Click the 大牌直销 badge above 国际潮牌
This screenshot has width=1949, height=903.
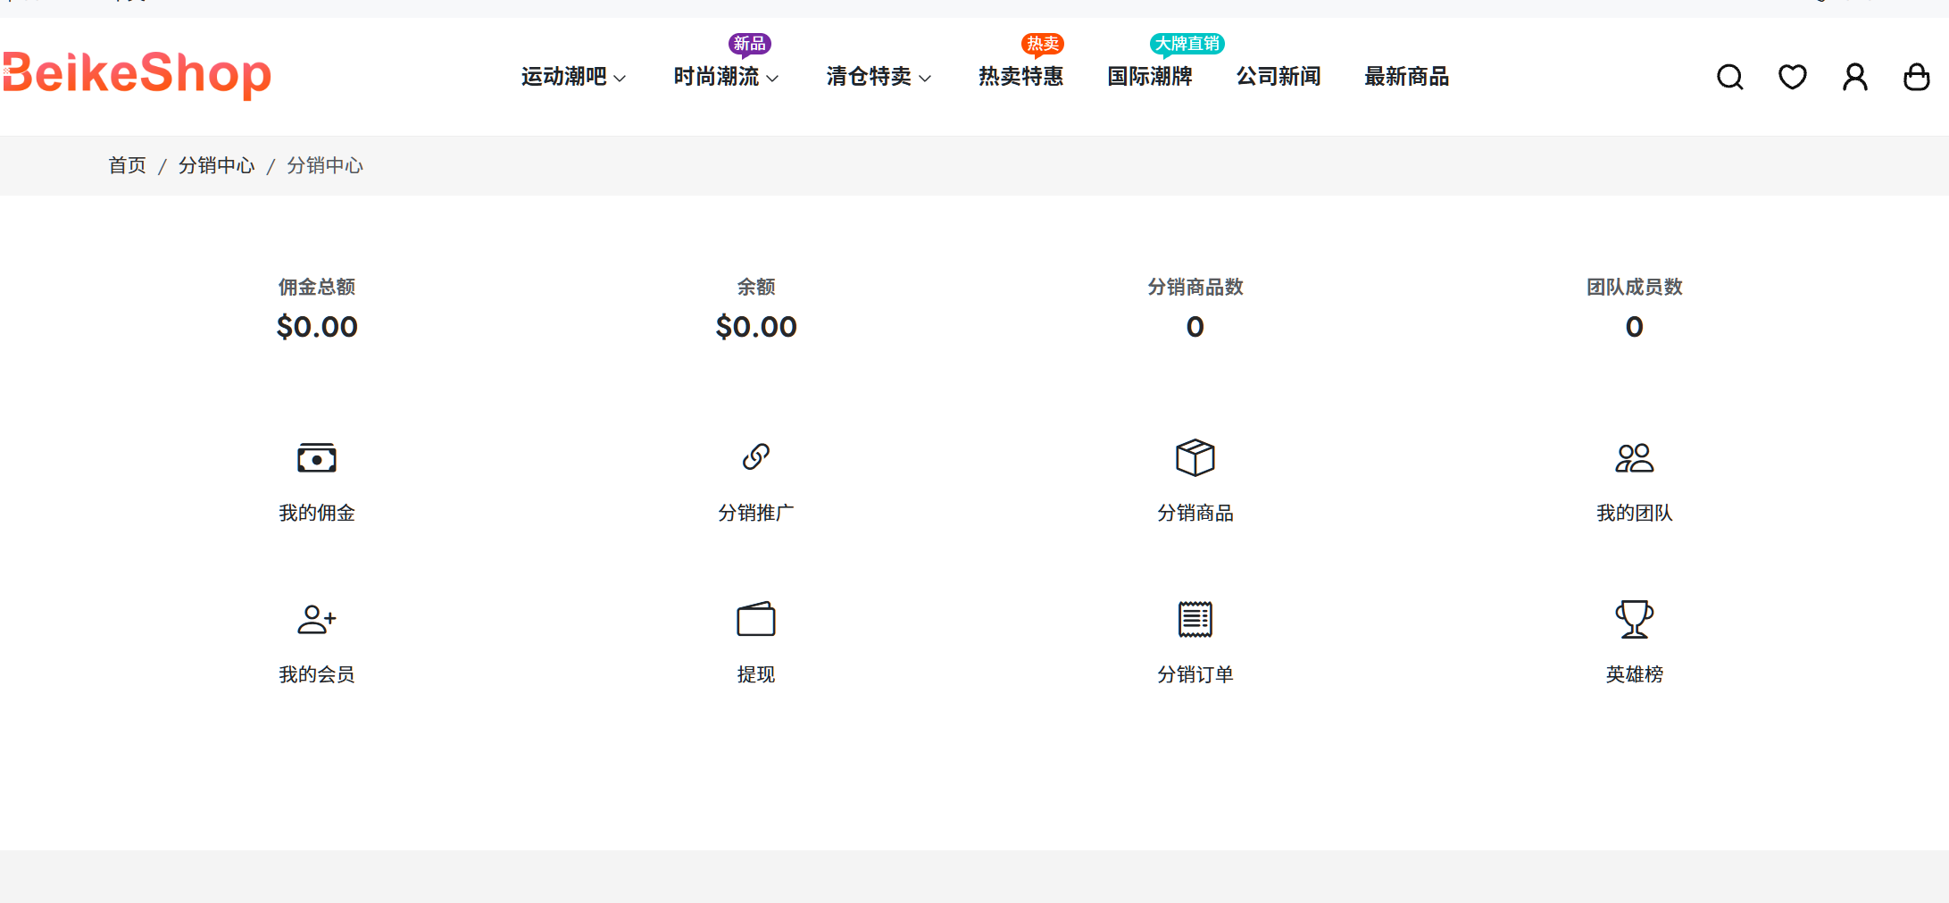[x=1187, y=44]
